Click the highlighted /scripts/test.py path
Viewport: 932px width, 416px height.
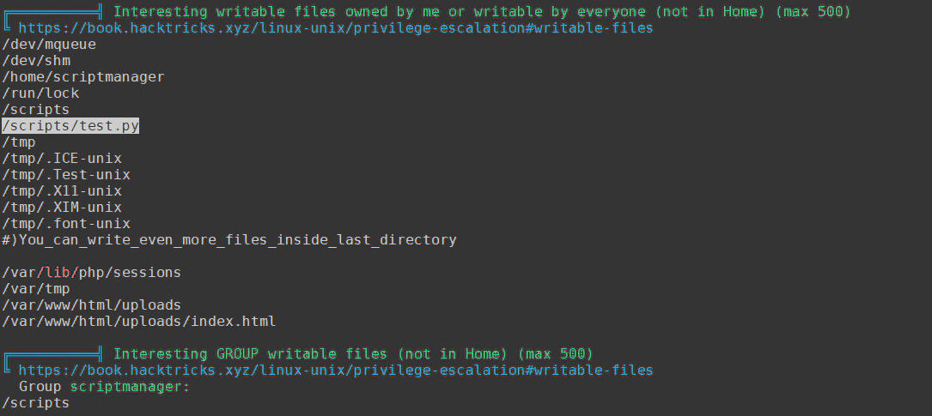(70, 126)
